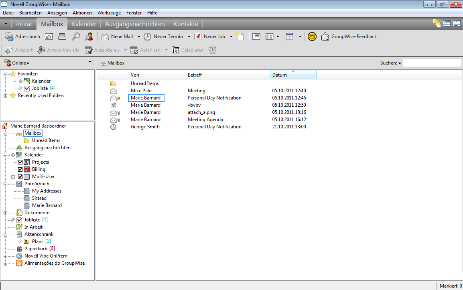This screenshot has width=463, height=290.
Task: Open GroupWise-Feedback thumbs up
Action: click(349, 37)
